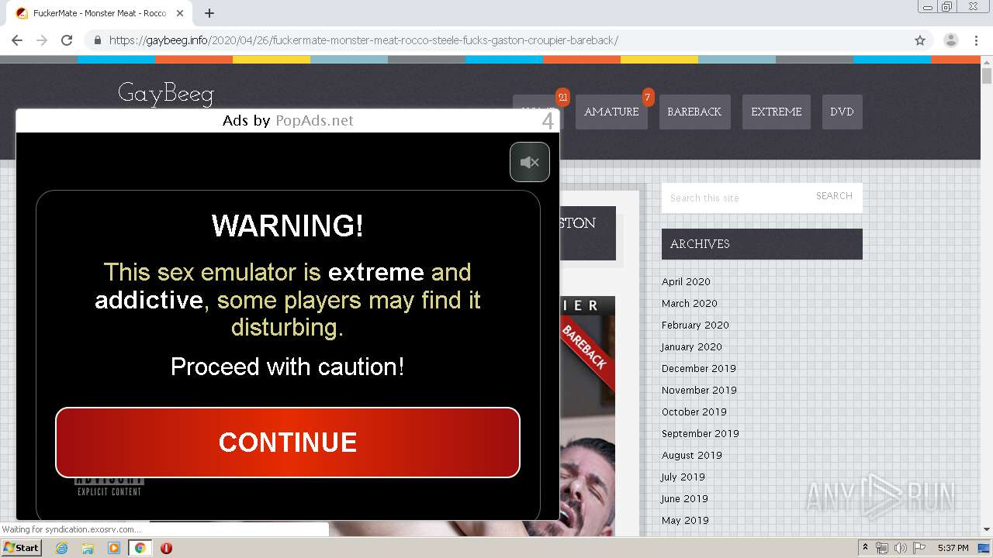Open the media player taskbar icon
This screenshot has width=993, height=558.
(114, 548)
